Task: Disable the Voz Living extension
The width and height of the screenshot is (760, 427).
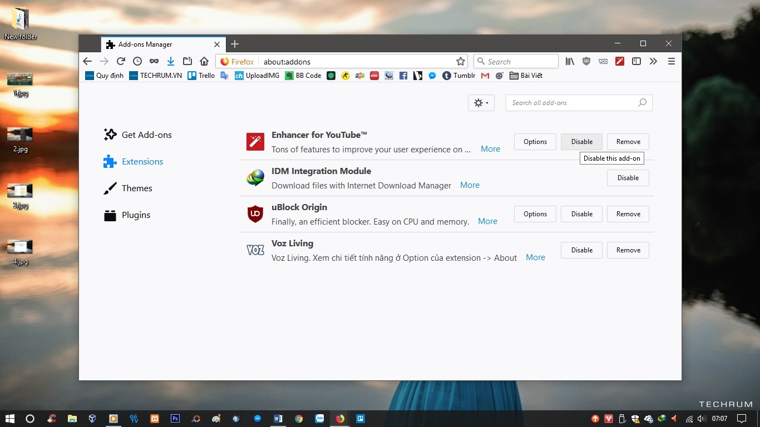Action: [x=581, y=250]
